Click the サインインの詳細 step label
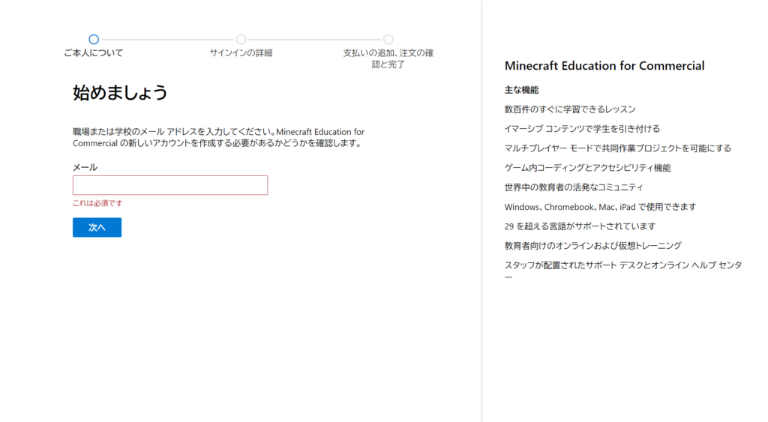The height and width of the screenshot is (422, 768). click(x=241, y=53)
